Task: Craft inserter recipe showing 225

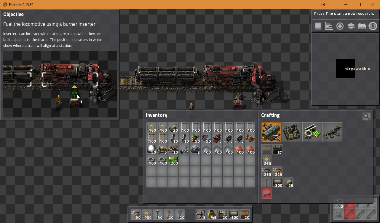Action: click(277, 171)
